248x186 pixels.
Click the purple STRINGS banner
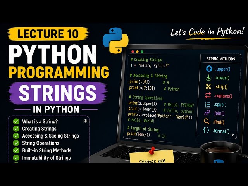pyautogui.click(x=58, y=93)
